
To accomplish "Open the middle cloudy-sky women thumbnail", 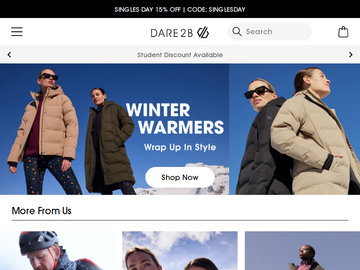I will pyautogui.click(x=180, y=251).
